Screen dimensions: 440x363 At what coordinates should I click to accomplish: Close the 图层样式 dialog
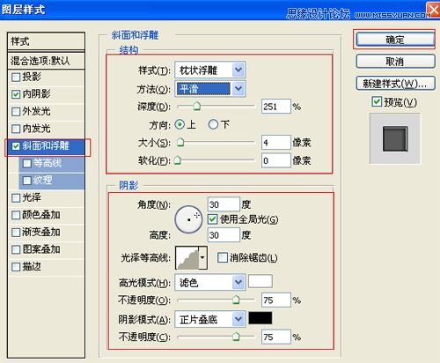coord(434,11)
